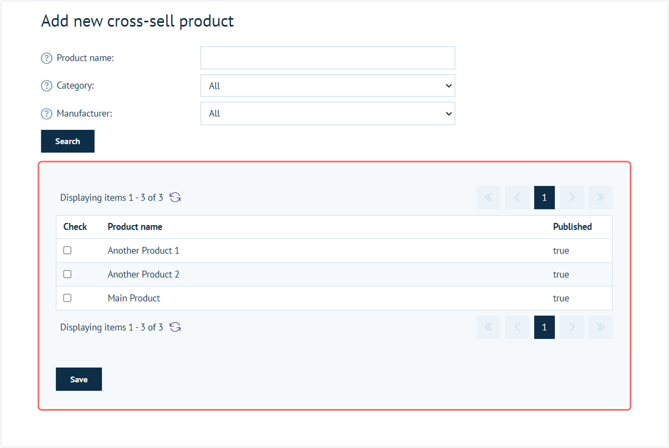Click the help icon beside Category
669x448 pixels.
click(47, 86)
